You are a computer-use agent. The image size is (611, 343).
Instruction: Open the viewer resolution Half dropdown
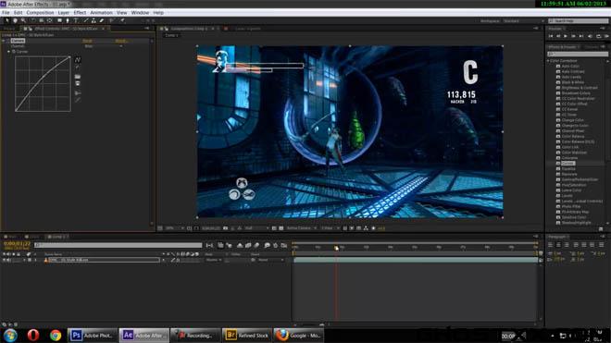256,228
